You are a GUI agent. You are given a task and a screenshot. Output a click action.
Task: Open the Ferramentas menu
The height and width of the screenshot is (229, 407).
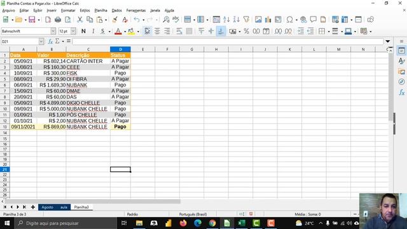[x=136, y=10]
